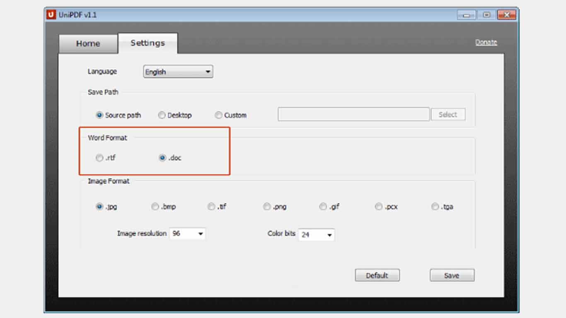This screenshot has width=566, height=318.
Task: Click the Color bits label
Action: click(281, 234)
